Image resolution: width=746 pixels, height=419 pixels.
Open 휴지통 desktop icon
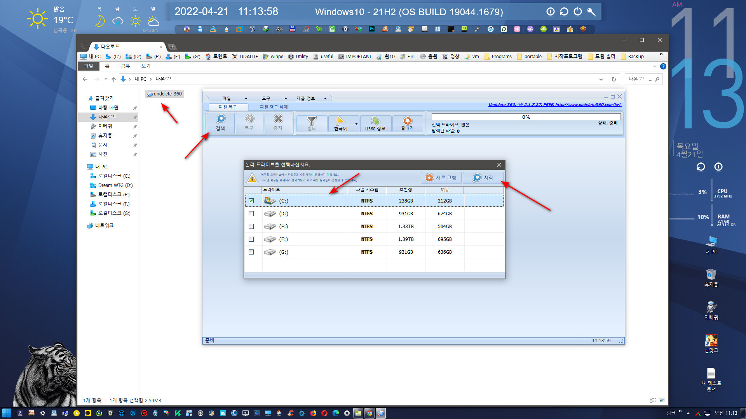coord(711,278)
